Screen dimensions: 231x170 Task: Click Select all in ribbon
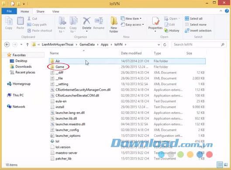(x=194, y=19)
